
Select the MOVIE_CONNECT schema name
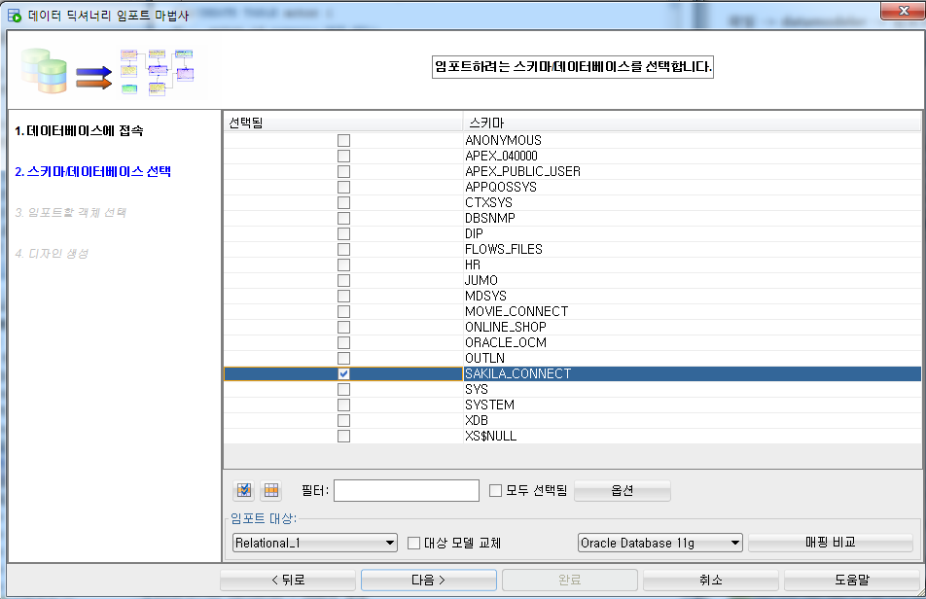tap(516, 311)
